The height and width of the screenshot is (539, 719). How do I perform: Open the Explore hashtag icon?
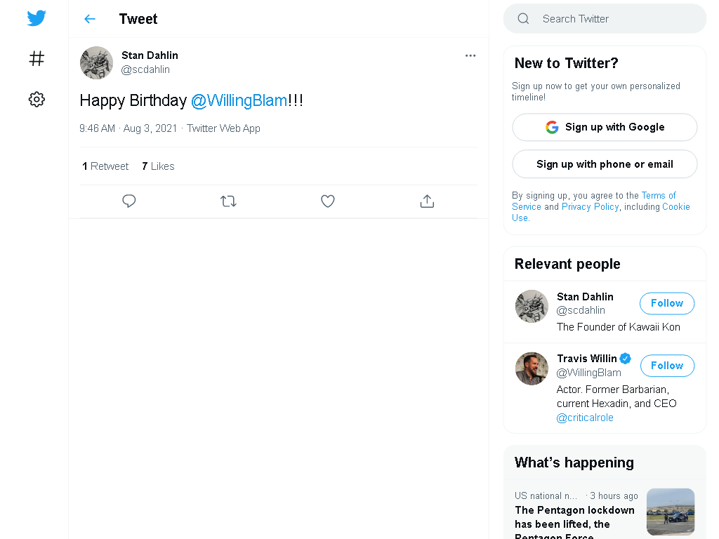click(x=37, y=59)
